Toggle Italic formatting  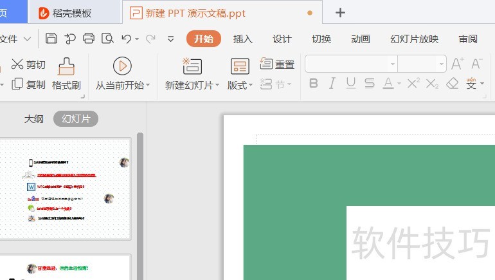coord(332,84)
